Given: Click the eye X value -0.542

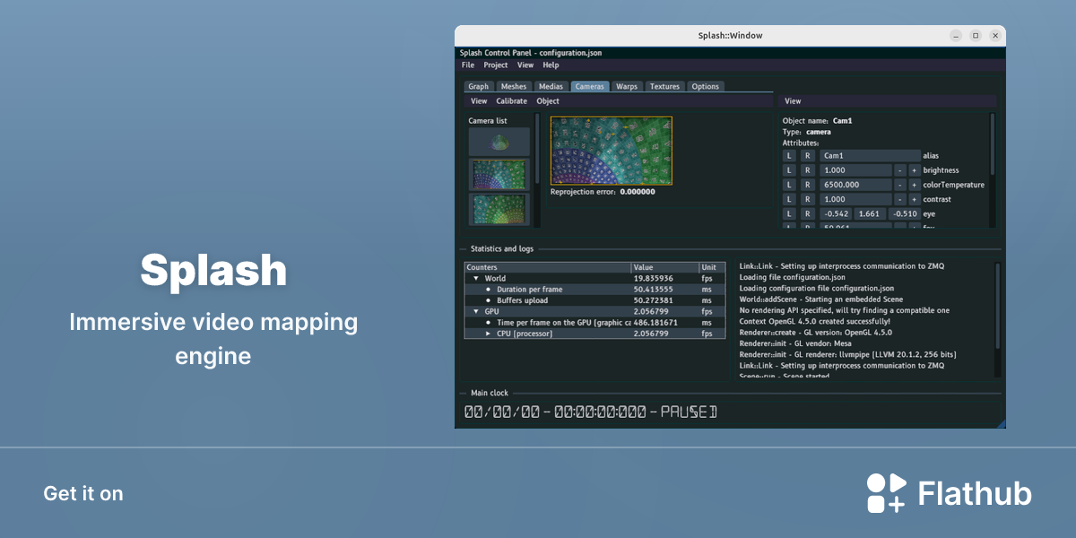Looking at the screenshot, I should tap(836, 213).
